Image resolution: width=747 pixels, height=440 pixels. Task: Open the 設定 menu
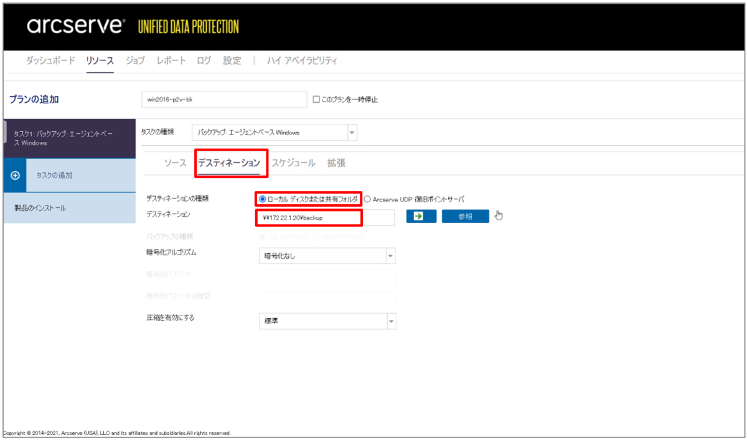(232, 61)
